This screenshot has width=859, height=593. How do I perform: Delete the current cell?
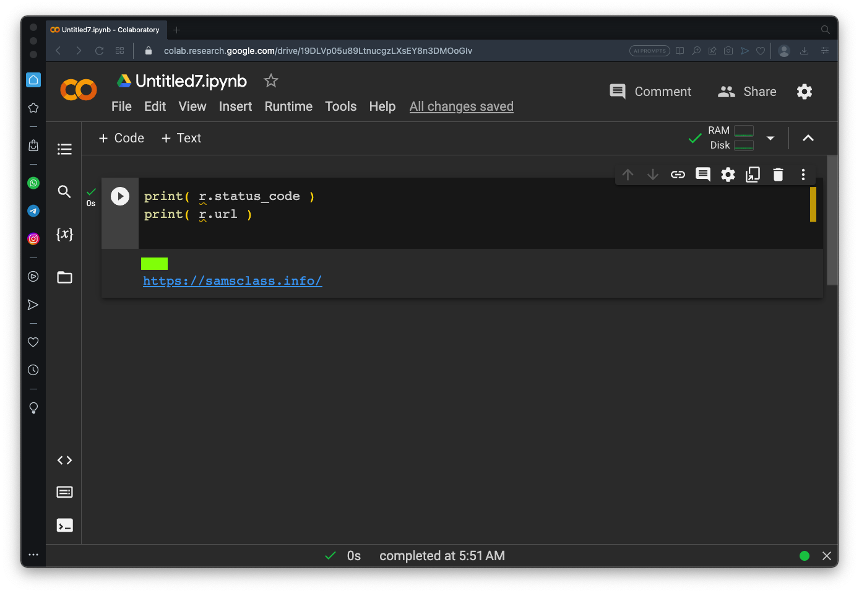point(778,175)
